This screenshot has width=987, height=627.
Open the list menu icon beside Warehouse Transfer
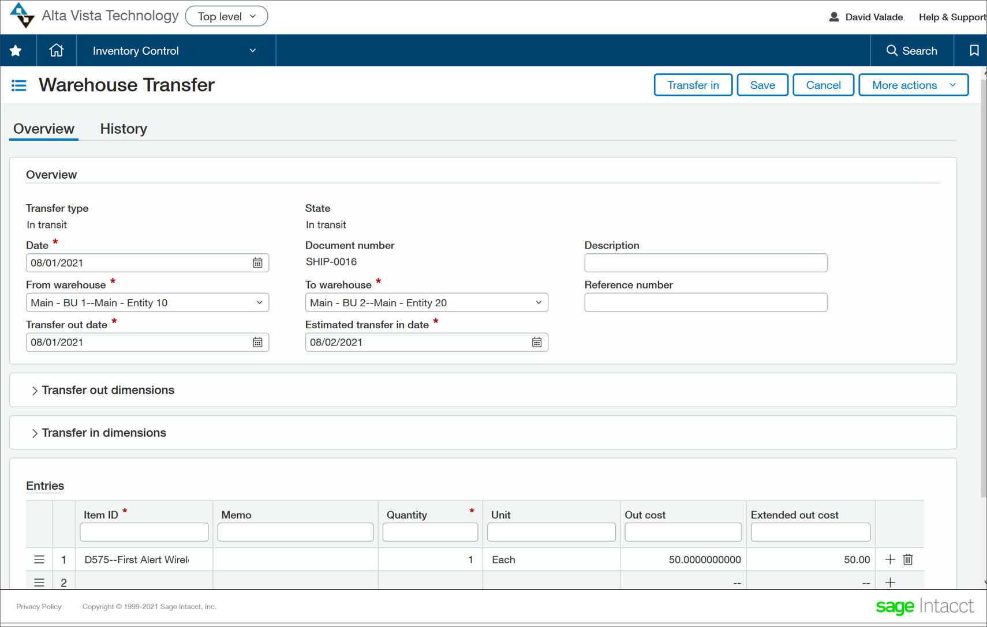(x=18, y=85)
